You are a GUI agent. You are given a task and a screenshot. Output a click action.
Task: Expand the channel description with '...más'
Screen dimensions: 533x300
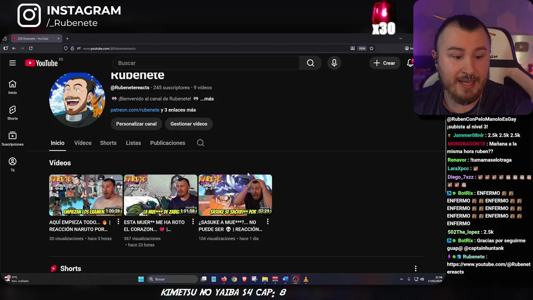207,99
